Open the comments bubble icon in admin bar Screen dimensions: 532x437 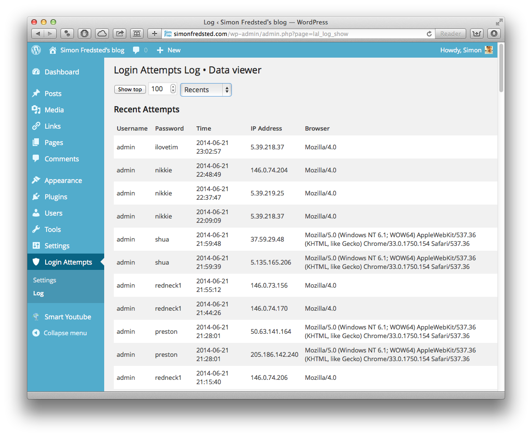point(136,50)
